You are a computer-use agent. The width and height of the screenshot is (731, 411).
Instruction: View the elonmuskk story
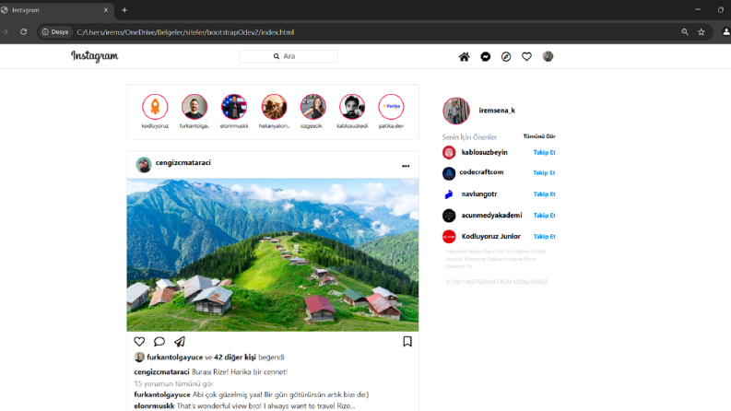pos(234,107)
